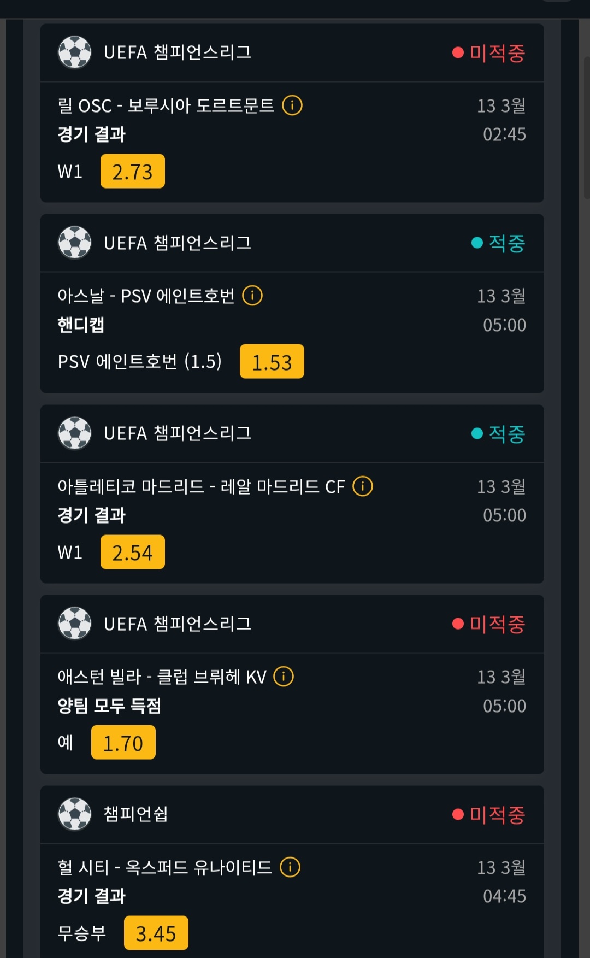Open the 릴 OSC - 보루시아 도르트문트 match

coord(166,105)
